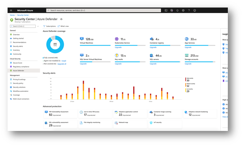Click What's new link
The height and width of the screenshot is (146, 243).
63,26
